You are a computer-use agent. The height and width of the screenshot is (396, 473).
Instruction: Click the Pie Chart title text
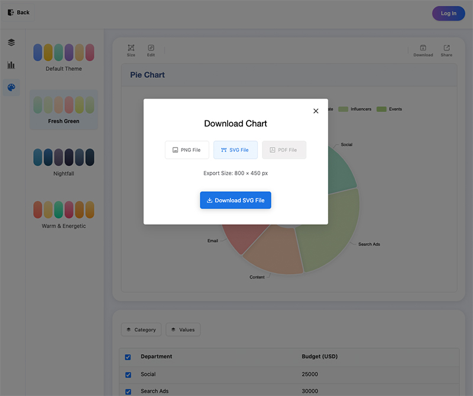(147, 75)
